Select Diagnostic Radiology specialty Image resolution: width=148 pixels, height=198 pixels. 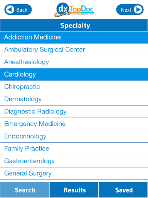[74, 111]
